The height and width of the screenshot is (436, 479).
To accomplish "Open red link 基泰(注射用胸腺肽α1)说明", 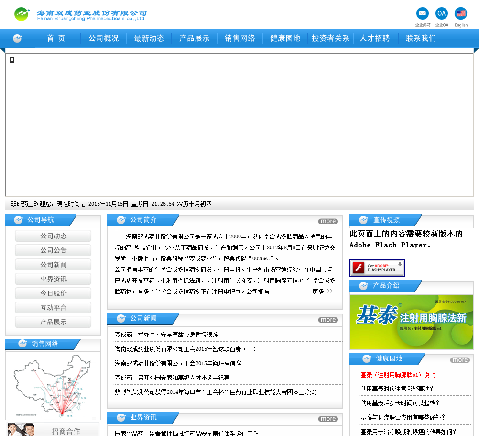I will [x=398, y=375].
